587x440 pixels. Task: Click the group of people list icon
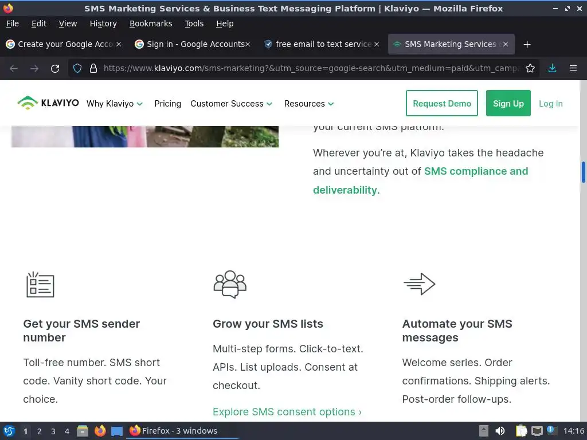[x=230, y=284]
